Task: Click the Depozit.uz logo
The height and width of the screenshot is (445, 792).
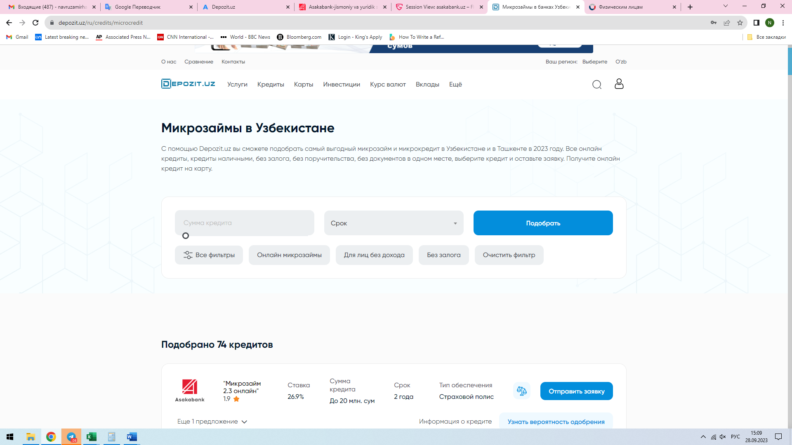Action: pyautogui.click(x=188, y=84)
